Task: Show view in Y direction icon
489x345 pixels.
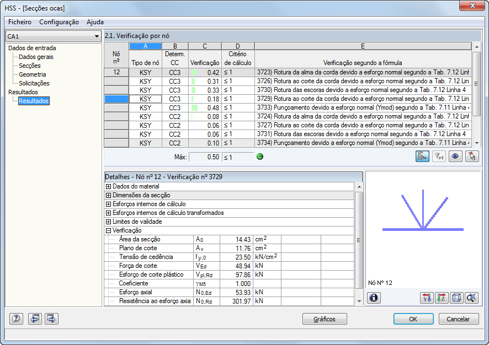Action: 427,298
